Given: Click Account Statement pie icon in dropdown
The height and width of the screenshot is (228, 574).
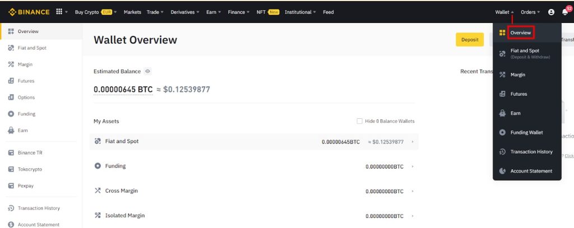Looking at the screenshot, I should click(502, 171).
